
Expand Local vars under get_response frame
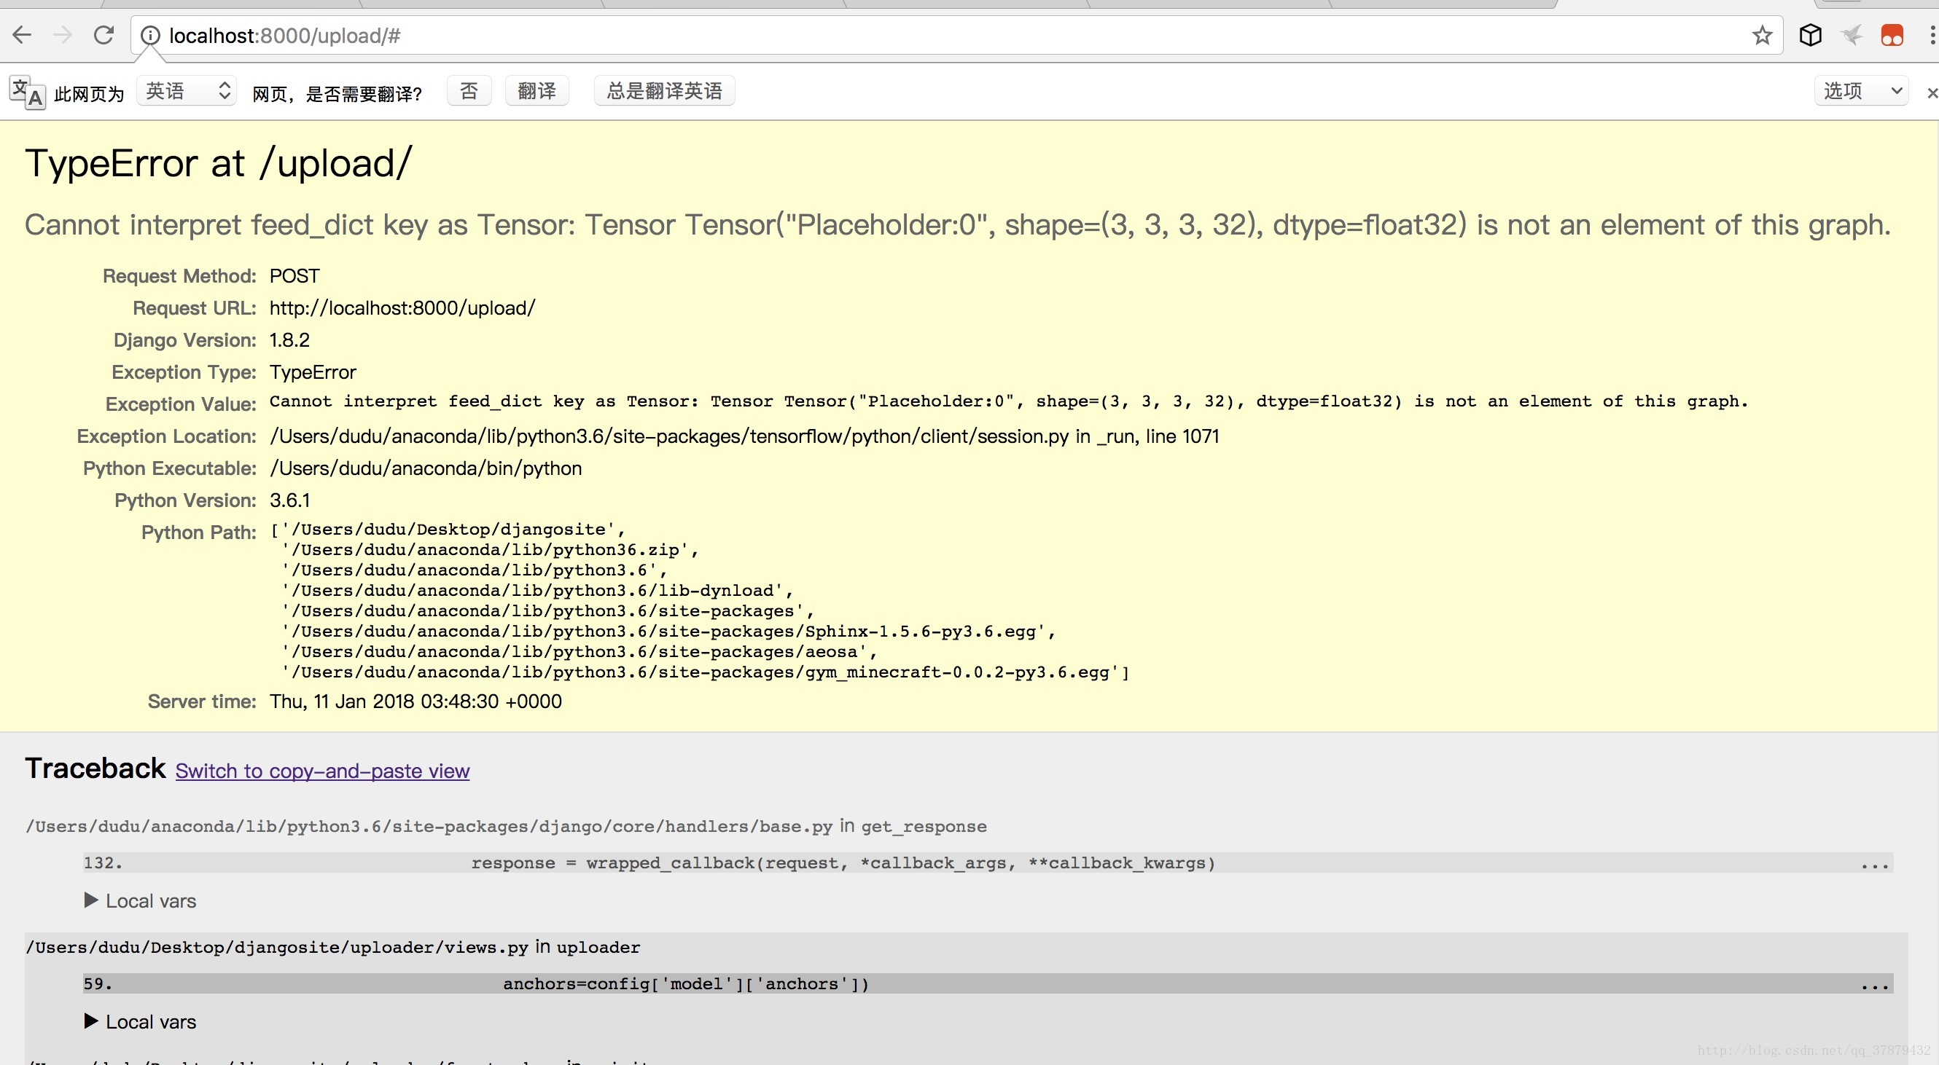[141, 901]
